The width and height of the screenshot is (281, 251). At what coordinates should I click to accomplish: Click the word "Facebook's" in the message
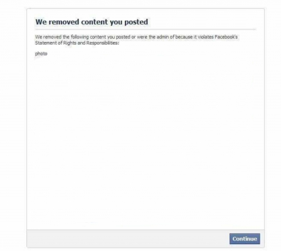226,37
